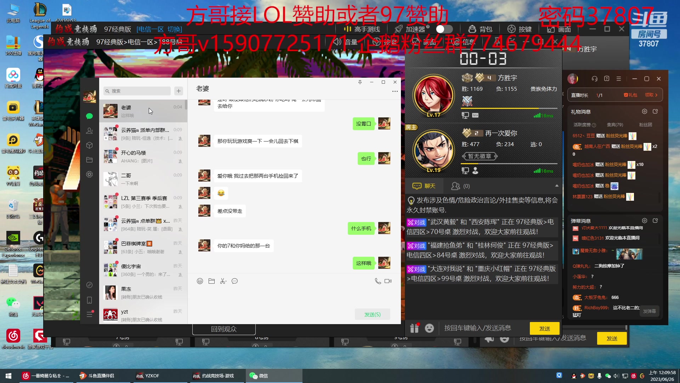Start a video call with 老婆
680x383 pixels.
point(388,281)
